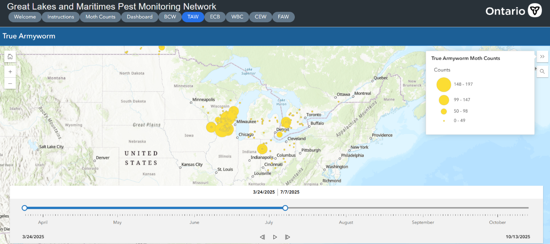The height and width of the screenshot is (244, 550).
Task: Step back to previous time interval
Action: pos(262,237)
